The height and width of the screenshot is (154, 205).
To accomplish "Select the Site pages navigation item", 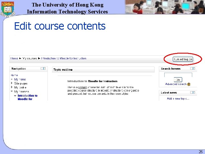I will pos(21,83).
